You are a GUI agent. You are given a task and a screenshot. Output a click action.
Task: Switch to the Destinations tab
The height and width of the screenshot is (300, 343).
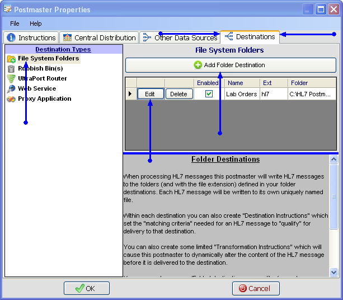(250, 37)
